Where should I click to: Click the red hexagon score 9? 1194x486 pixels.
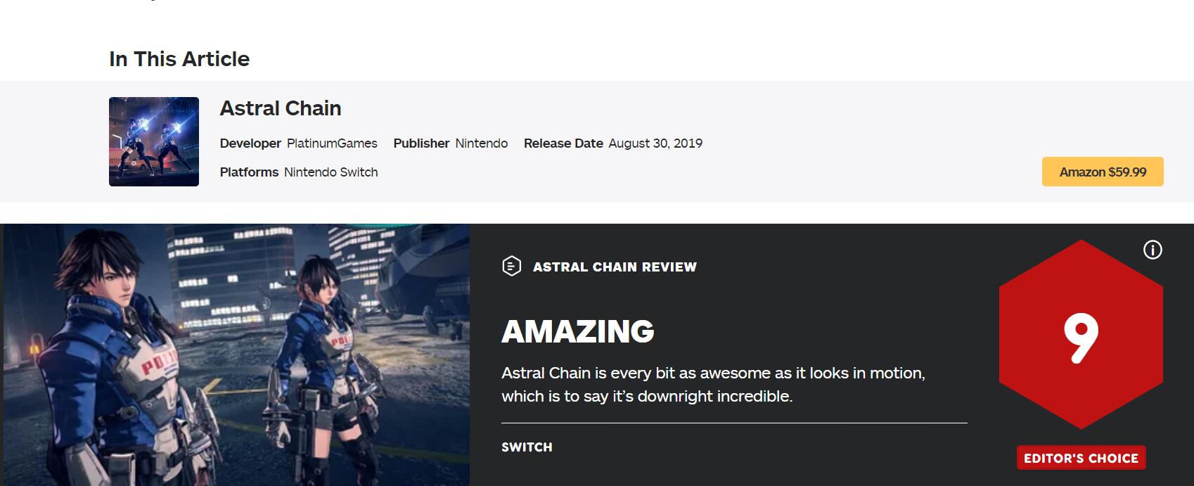(1081, 334)
